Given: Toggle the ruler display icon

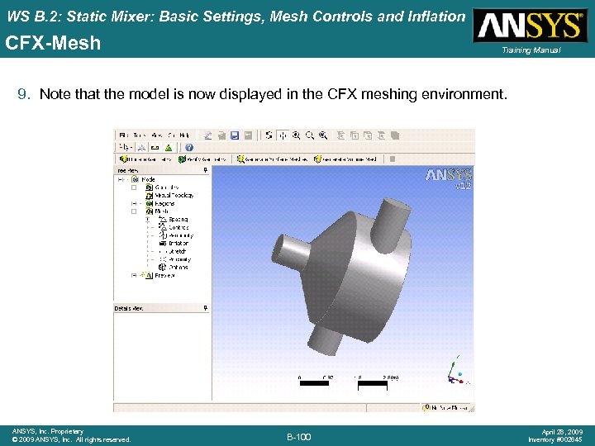Looking at the screenshot, I should pos(155,148).
